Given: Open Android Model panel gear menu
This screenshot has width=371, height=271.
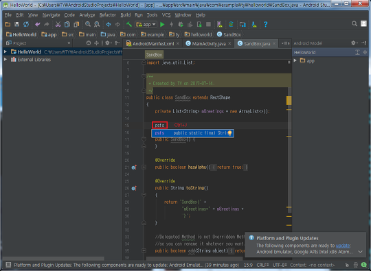Looking at the screenshot, I should [355, 43].
